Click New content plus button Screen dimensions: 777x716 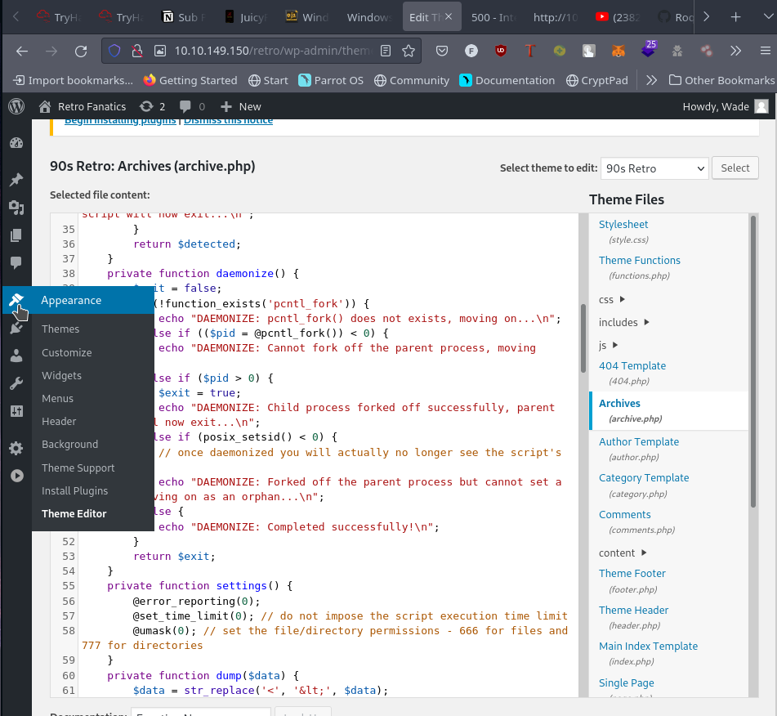coord(241,106)
